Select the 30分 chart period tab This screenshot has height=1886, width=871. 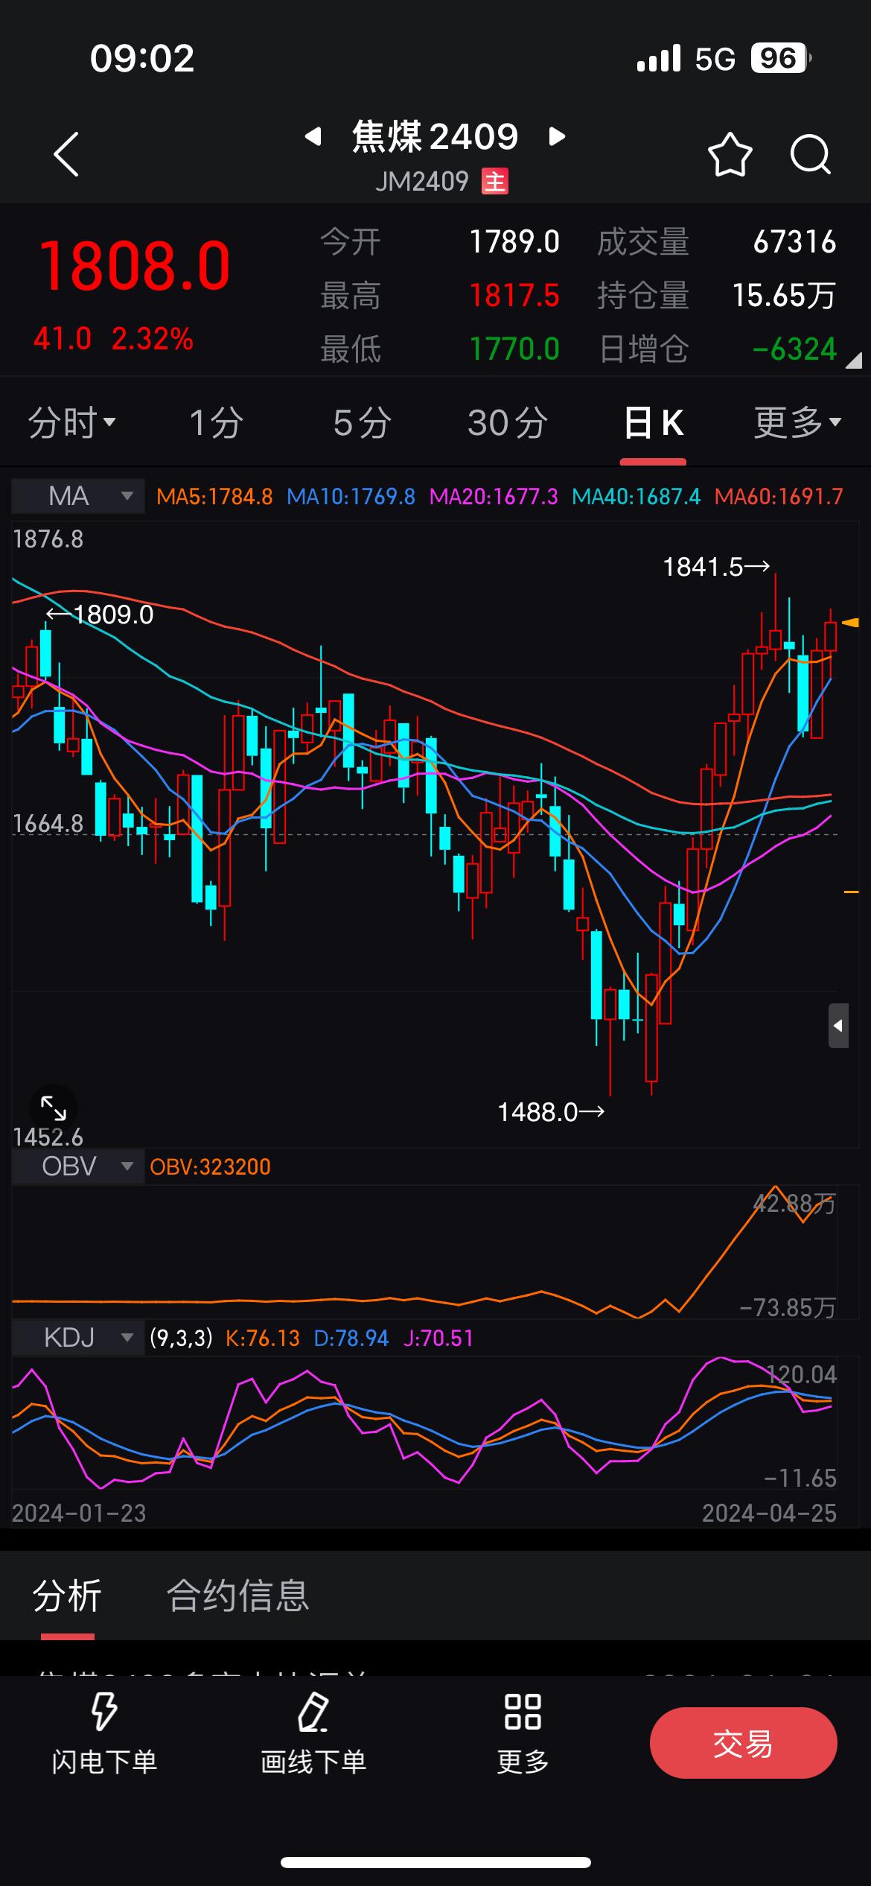click(508, 423)
